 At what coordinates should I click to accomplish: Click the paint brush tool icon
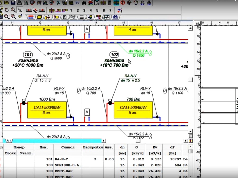pos(20,17)
